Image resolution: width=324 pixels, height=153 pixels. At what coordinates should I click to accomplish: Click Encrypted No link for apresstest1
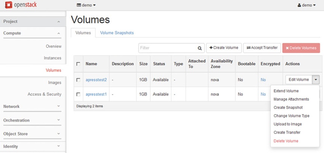[x=263, y=94]
